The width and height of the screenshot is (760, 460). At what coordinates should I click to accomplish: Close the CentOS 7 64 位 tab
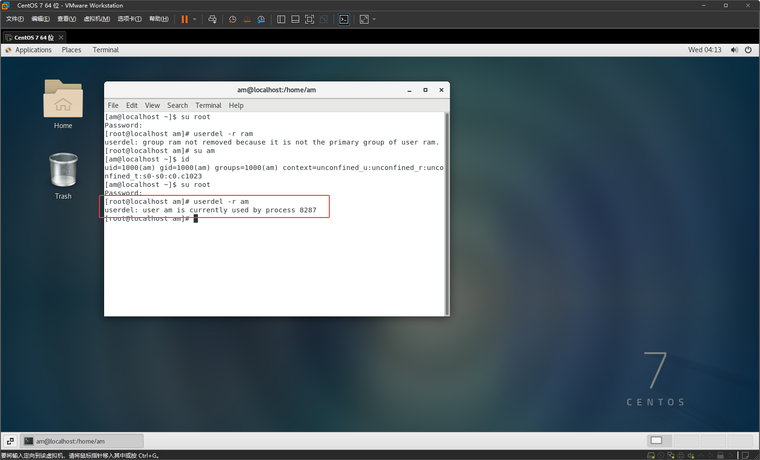61,38
